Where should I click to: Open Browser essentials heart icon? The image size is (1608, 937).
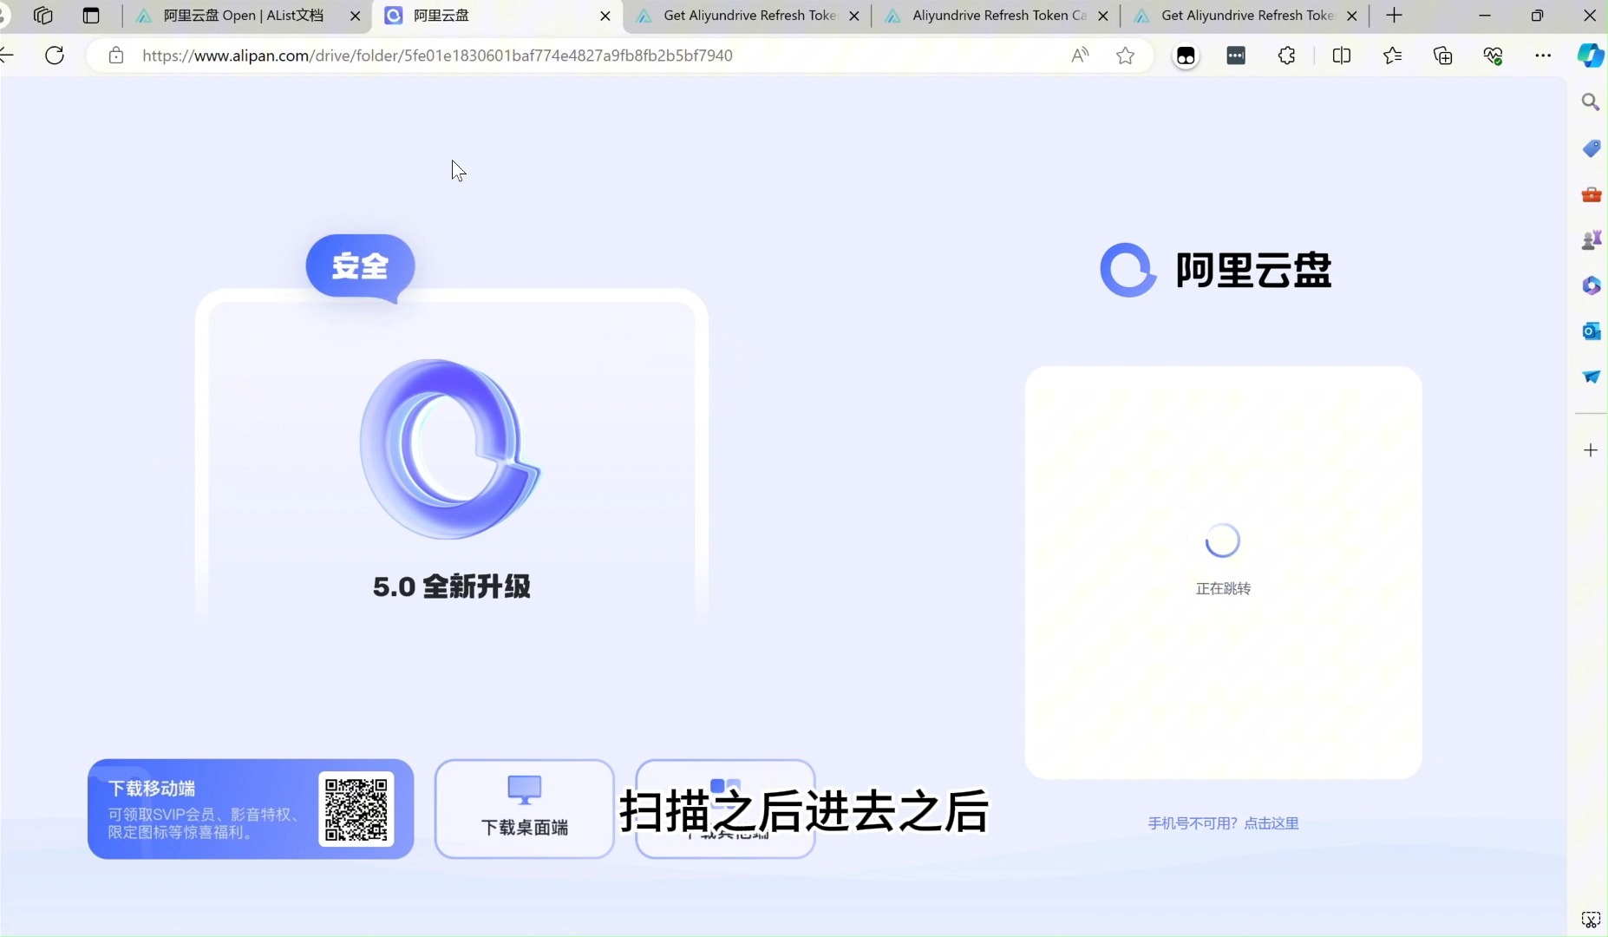1493,56
